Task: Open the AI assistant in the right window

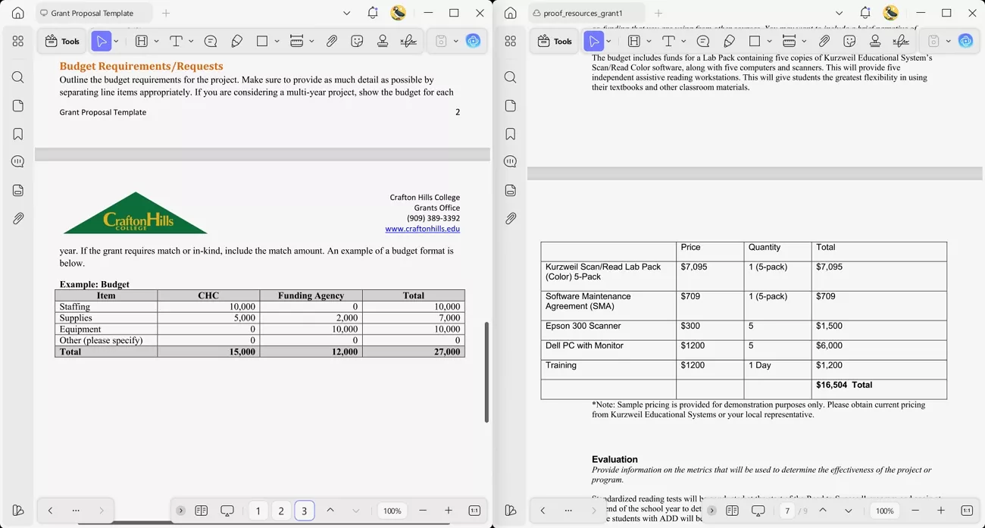Action: pyautogui.click(x=965, y=40)
